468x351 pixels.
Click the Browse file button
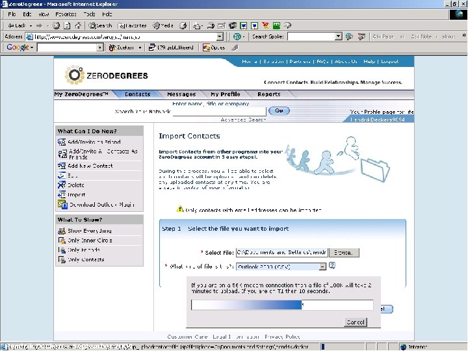344,252
